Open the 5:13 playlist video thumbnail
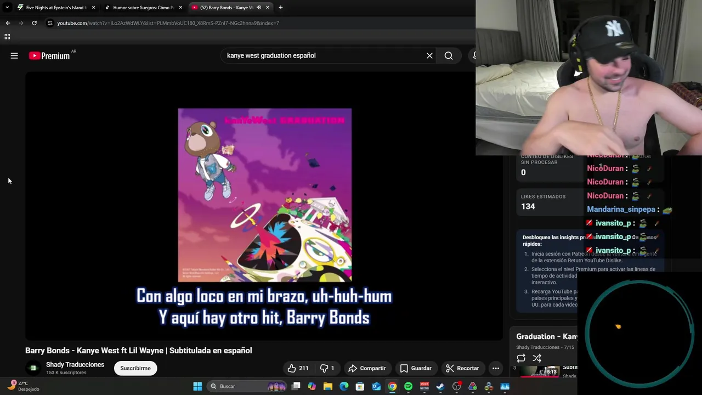The width and height of the screenshot is (702, 395). pos(540,371)
